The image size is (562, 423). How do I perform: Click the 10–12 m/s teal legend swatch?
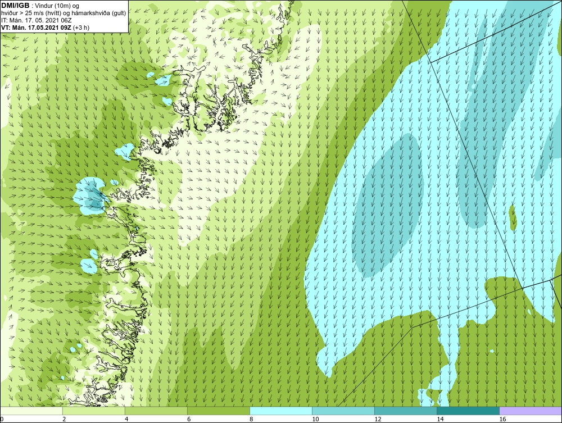[x=343, y=411]
